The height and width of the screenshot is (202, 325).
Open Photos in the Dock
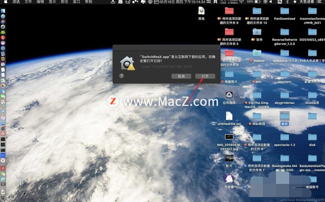(x=3, y=86)
